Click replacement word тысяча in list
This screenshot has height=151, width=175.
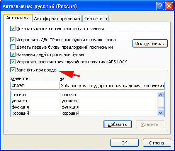pyautogui.click(x=69, y=95)
